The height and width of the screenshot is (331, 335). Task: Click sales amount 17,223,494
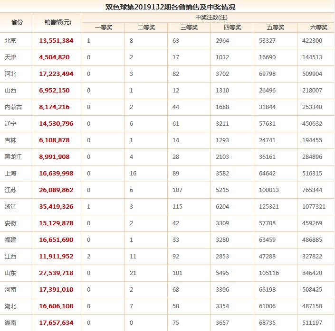pos(56,74)
